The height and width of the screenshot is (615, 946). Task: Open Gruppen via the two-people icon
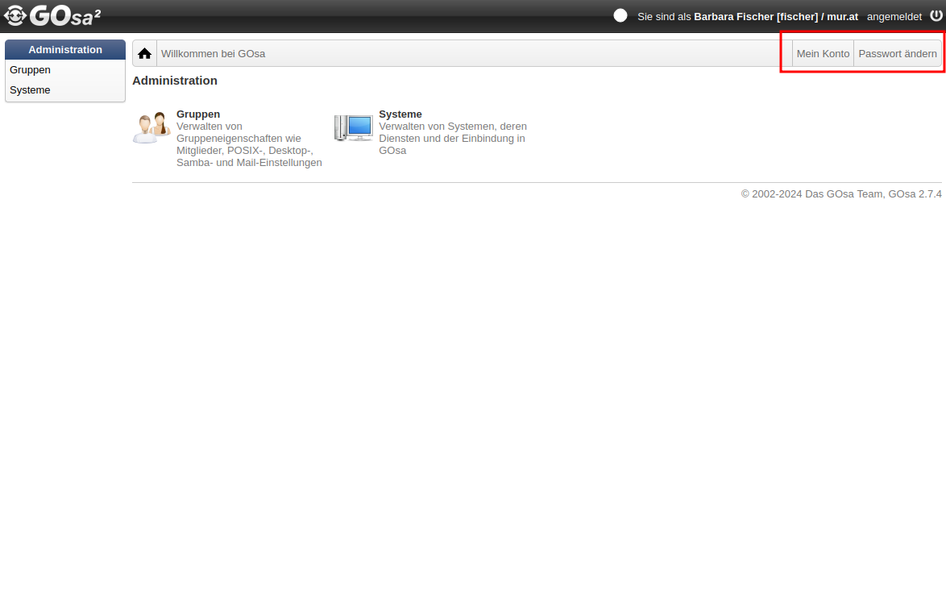coord(151,127)
